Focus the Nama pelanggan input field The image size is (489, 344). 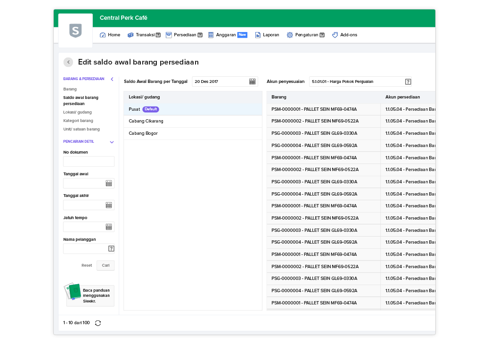tap(89, 248)
